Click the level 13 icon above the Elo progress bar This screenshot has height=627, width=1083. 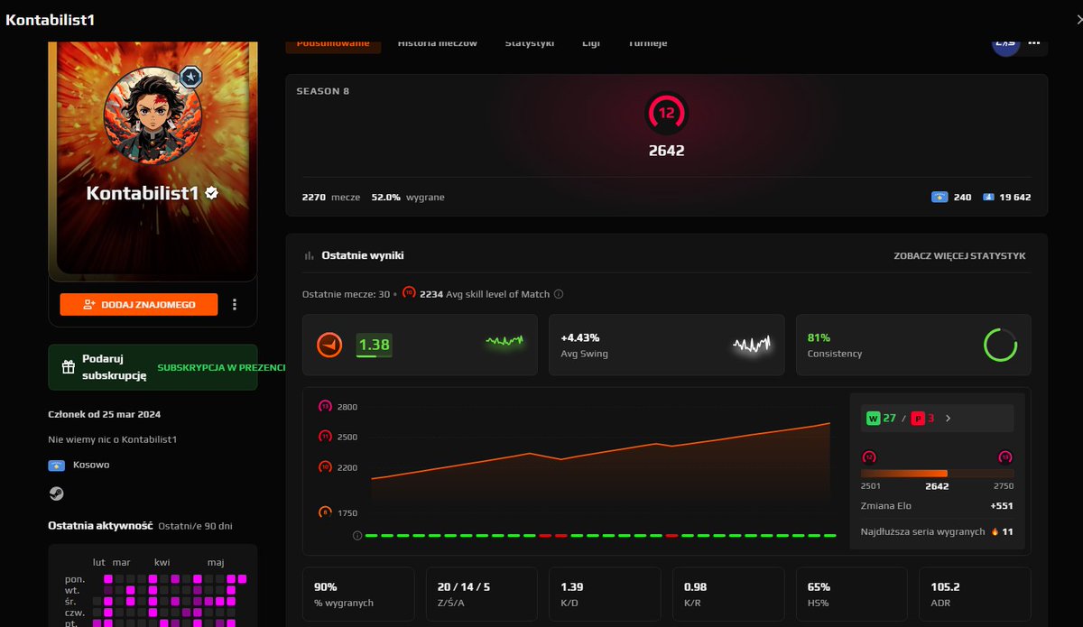click(1005, 456)
